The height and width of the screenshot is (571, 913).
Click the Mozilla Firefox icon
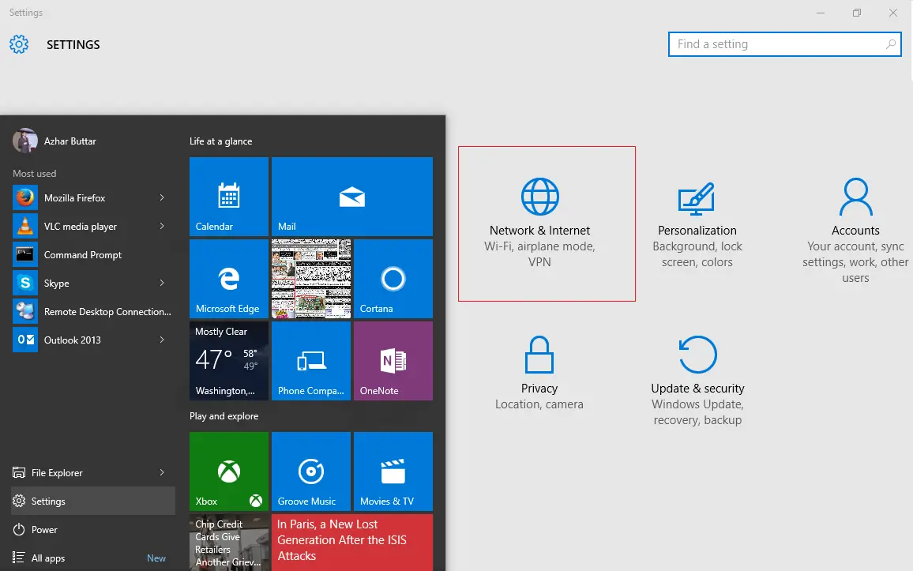pos(25,198)
